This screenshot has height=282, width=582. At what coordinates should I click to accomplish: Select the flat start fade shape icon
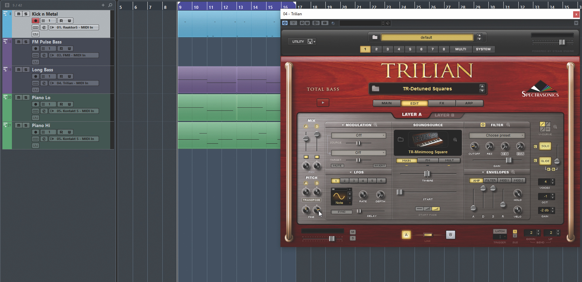(419, 209)
